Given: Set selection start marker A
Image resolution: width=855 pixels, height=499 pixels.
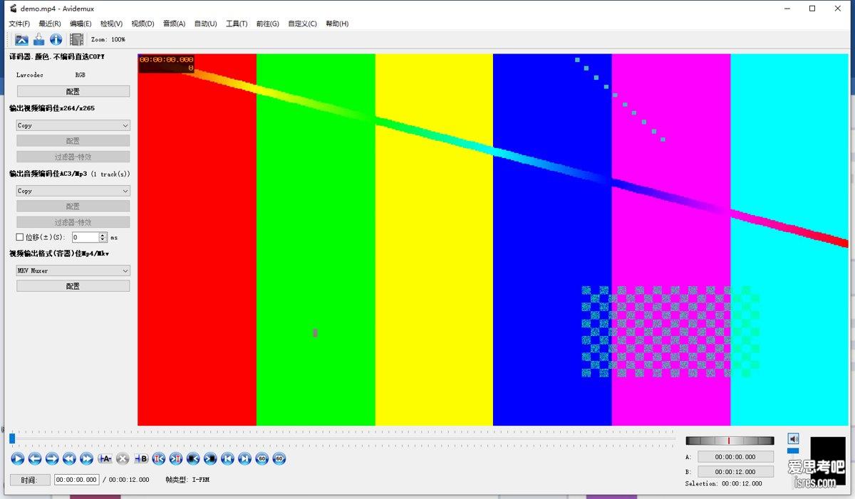Looking at the screenshot, I should (105, 459).
